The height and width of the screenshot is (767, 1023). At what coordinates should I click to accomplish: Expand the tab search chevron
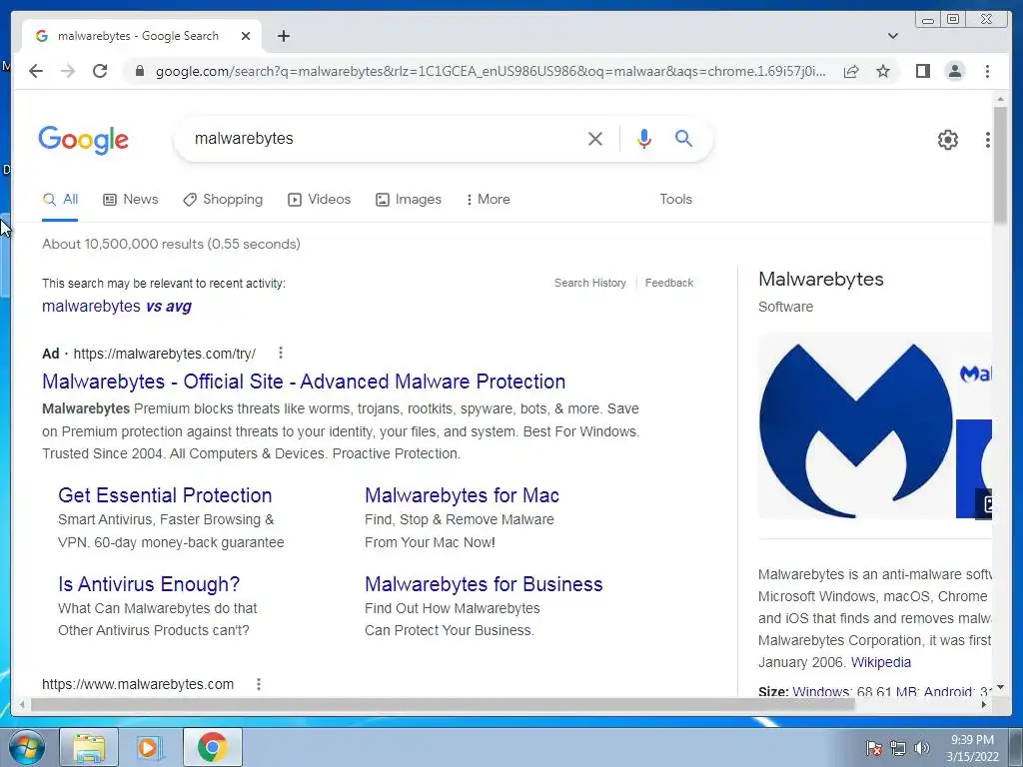tap(893, 36)
